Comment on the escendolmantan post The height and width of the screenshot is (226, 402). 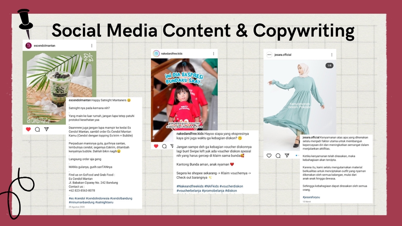(37, 129)
